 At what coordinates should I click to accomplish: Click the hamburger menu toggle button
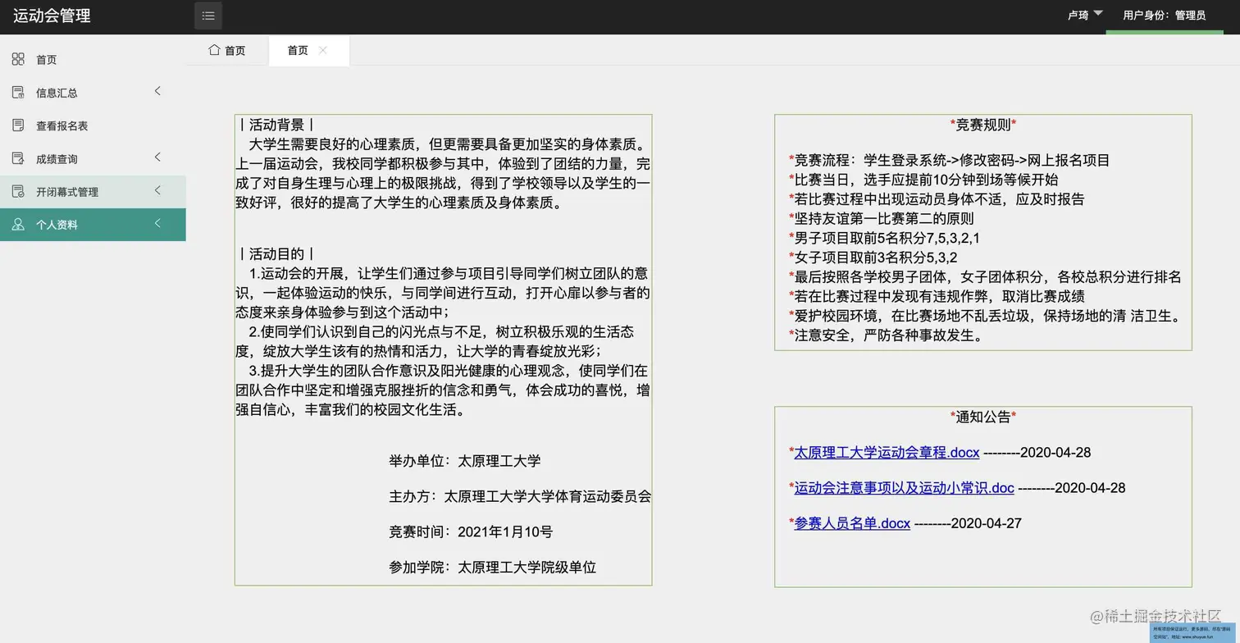click(x=208, y=16)
